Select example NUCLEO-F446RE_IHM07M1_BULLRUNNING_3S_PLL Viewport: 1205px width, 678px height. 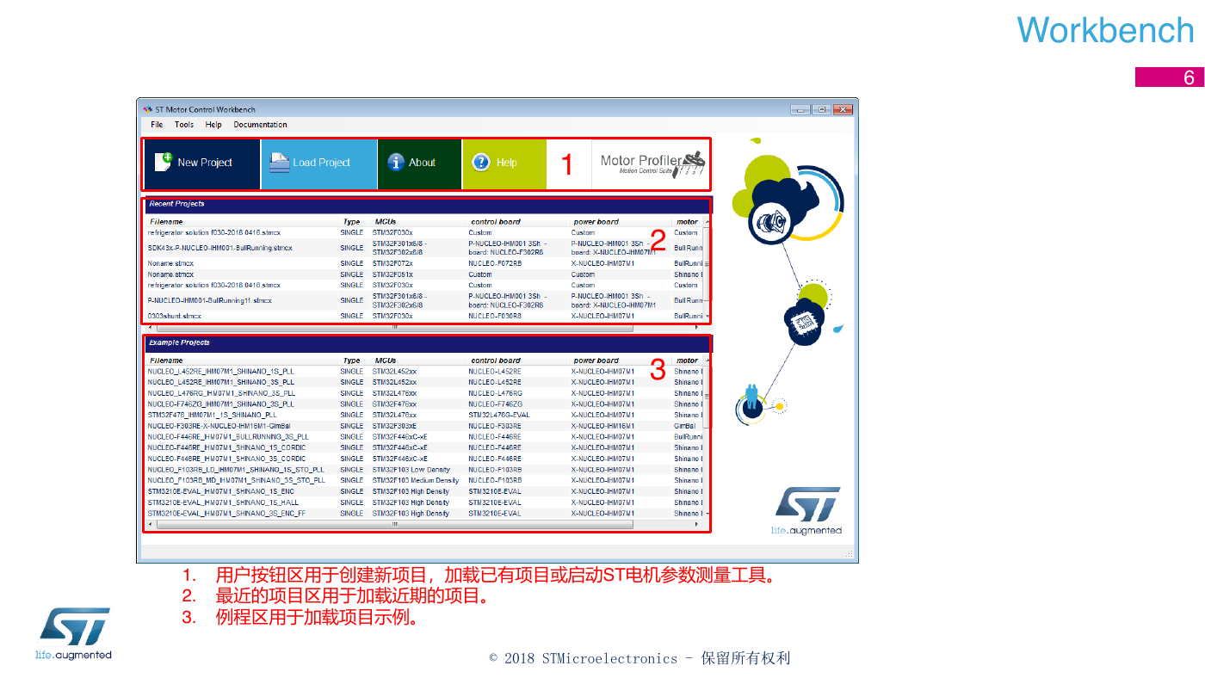(424, 436)
